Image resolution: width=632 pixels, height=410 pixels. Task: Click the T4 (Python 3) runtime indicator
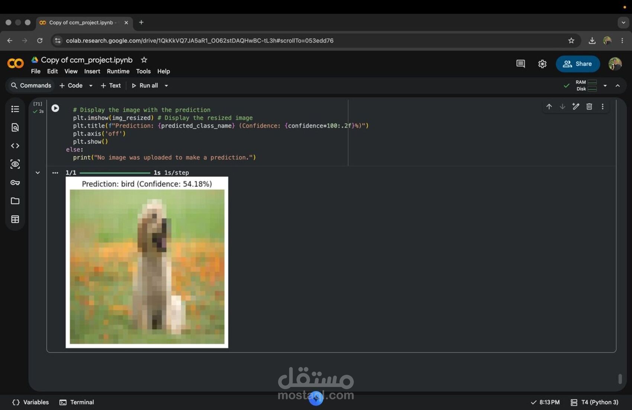click(594, 402)
